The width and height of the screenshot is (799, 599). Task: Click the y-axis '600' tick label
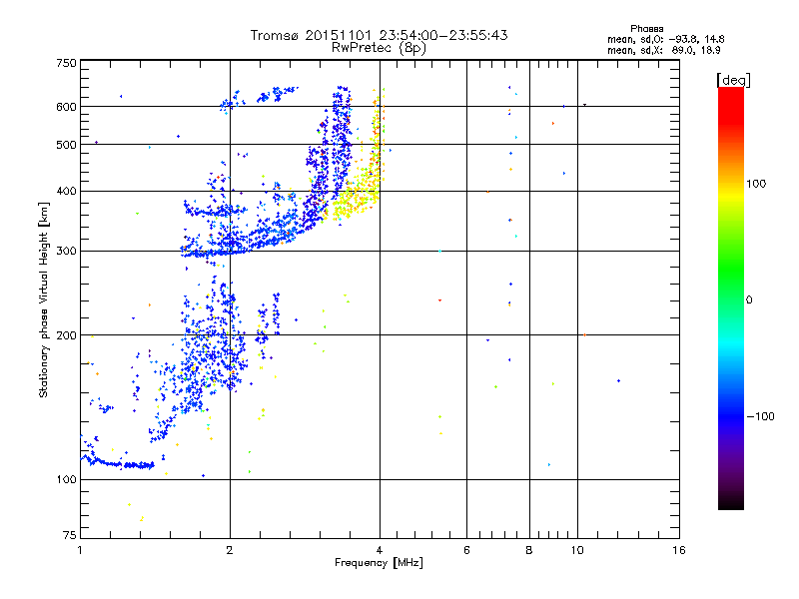point(66,107)
